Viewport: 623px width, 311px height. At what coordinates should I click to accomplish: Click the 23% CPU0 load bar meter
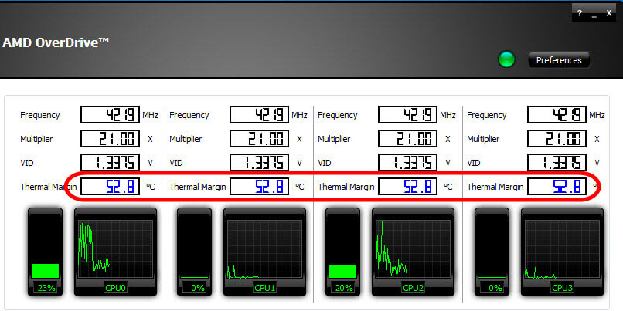[46, 252]
